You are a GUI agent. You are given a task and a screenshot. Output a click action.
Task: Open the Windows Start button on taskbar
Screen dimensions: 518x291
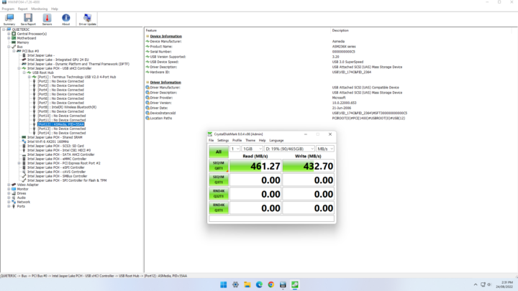(224, 285)
